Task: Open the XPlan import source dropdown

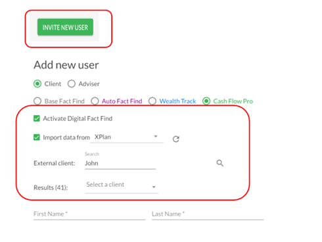Action: [127, 137]
